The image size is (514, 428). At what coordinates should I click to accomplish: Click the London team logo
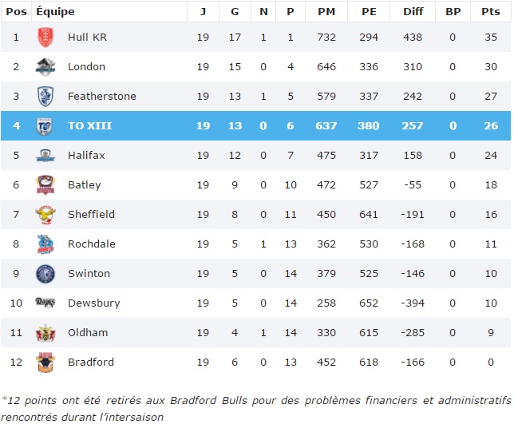point(45,67)
